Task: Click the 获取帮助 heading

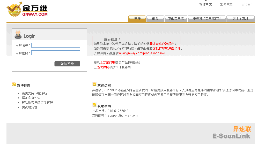Action: click(104, 106)
